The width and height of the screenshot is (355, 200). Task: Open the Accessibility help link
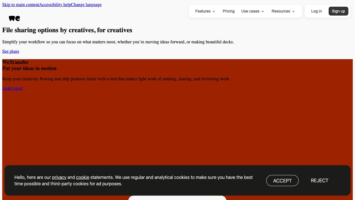[55, 4]
